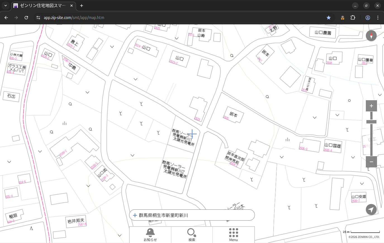Open a new browser tab
Screen dimensions: 384x243
[82, 6]
